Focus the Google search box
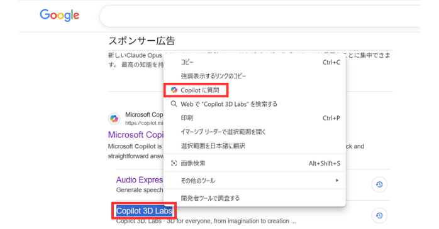439x229 pixels. click(x=260, y=16)
